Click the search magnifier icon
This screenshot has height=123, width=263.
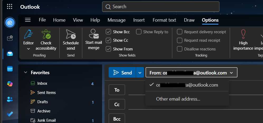click(x=108, y=7)
